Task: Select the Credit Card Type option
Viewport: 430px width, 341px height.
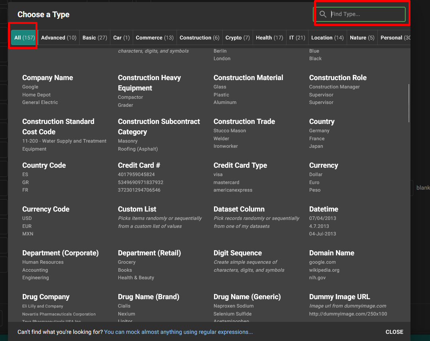Action: (x=240, y=166)
